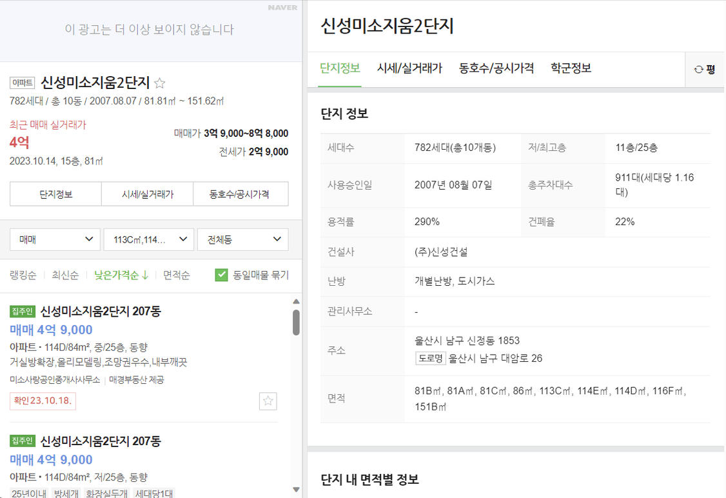
Task: Click the 매경부동산 제공 provider text
Action: [137, 380]
